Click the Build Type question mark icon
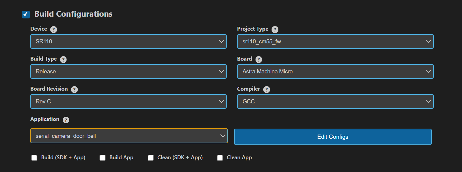 click(63, 59)
